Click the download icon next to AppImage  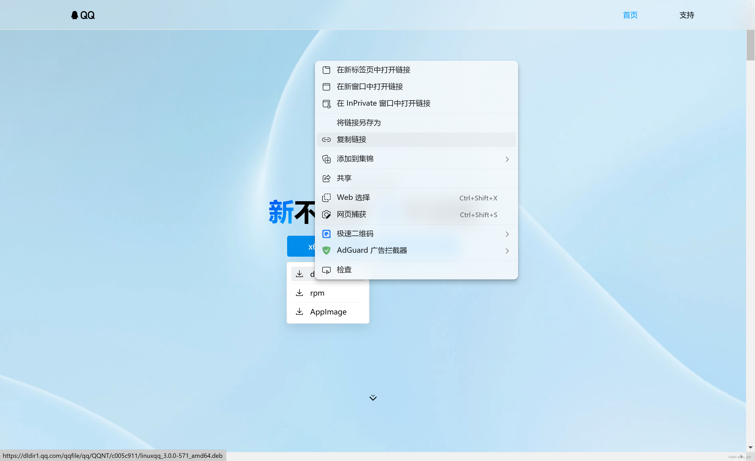[300, 311]
